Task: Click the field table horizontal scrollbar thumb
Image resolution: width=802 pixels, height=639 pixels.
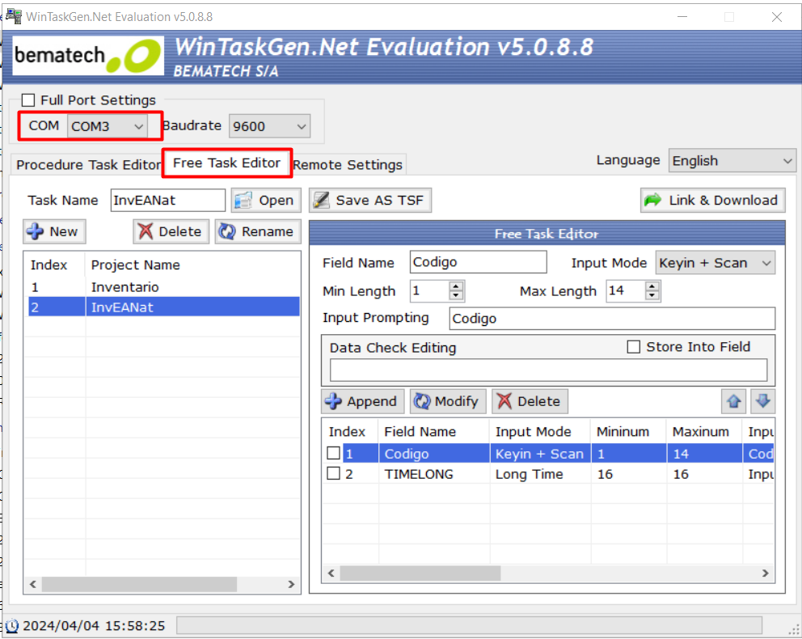Action: (420, 573)
